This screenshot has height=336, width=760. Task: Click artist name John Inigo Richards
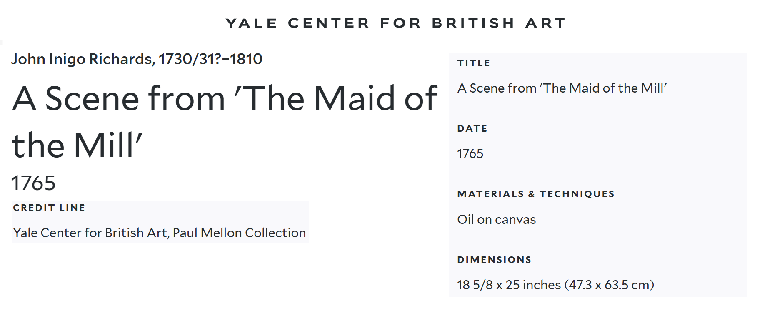[82, 59]
